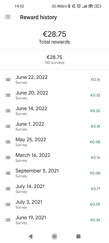Open the March 16, 2022 survey entry
109x243 pixels.
coord(54,157)
